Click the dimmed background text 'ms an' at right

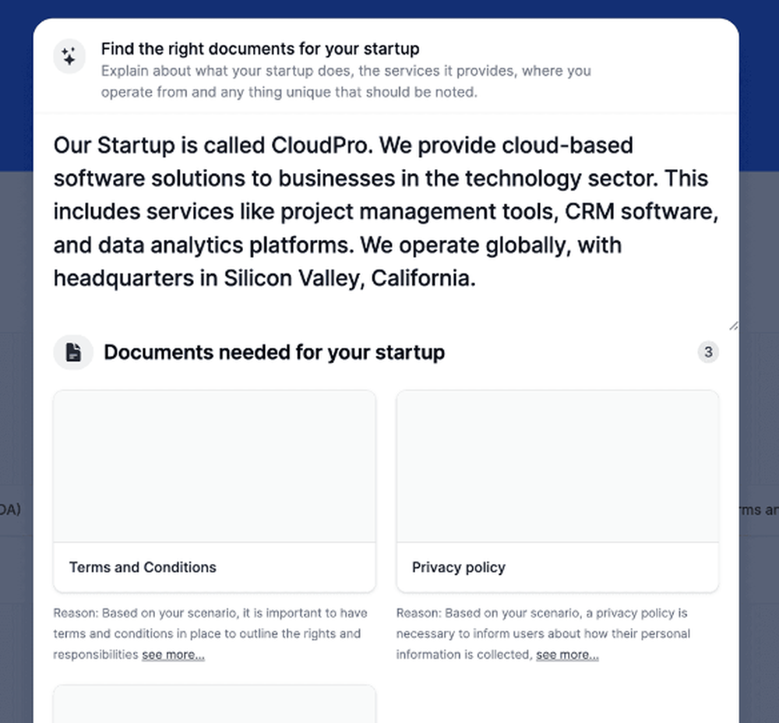coord(759,510)
